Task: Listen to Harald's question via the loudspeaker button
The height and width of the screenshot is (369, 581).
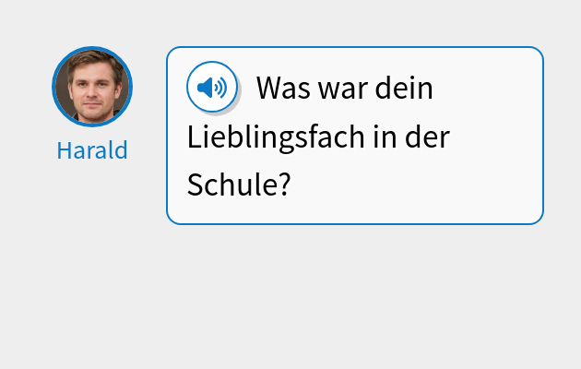Action: click(x=212, y=87)
